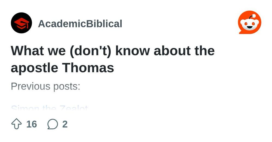Image resolution: width=272 pixels, height=142 pixels.
Task: Select the AcademicBiblical community name
Action: tap(80, 24)
